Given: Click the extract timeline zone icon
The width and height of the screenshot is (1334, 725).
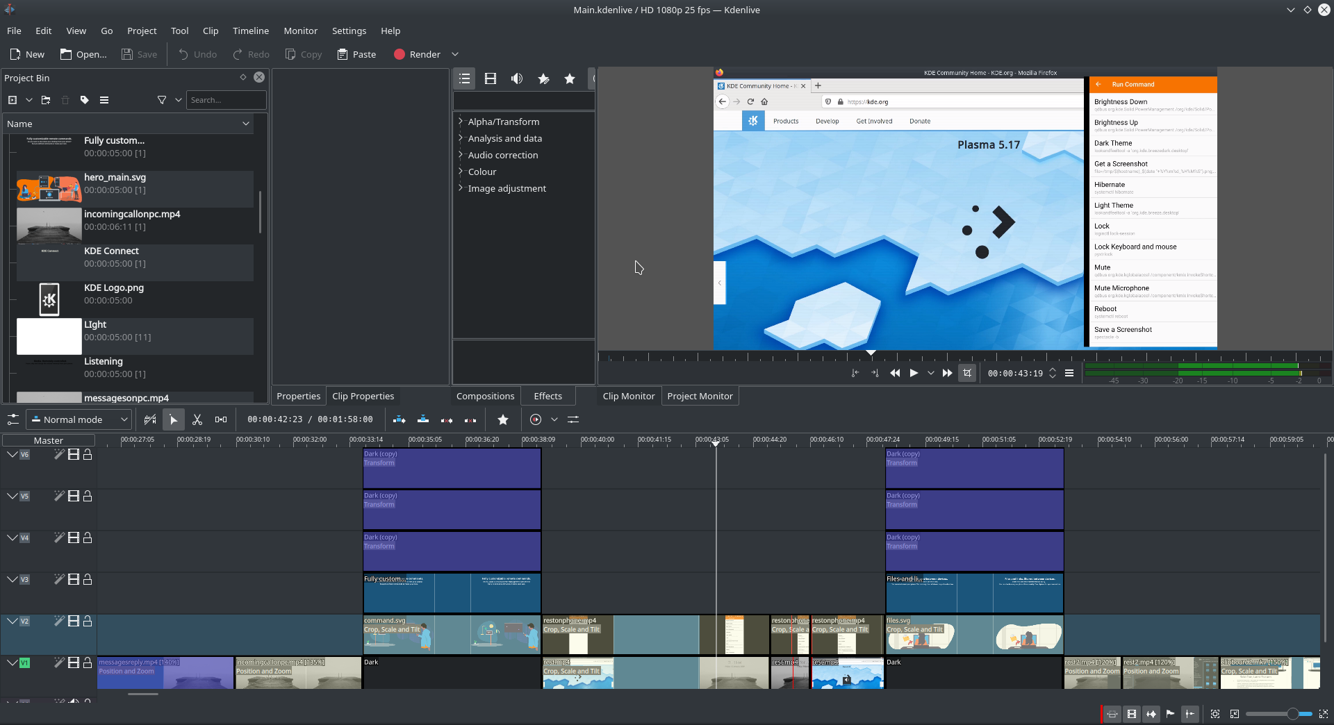Looking at the screenshot, I should [x=447, y=419].
